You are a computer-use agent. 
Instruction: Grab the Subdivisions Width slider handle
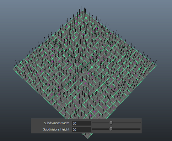tap(111, 123)
